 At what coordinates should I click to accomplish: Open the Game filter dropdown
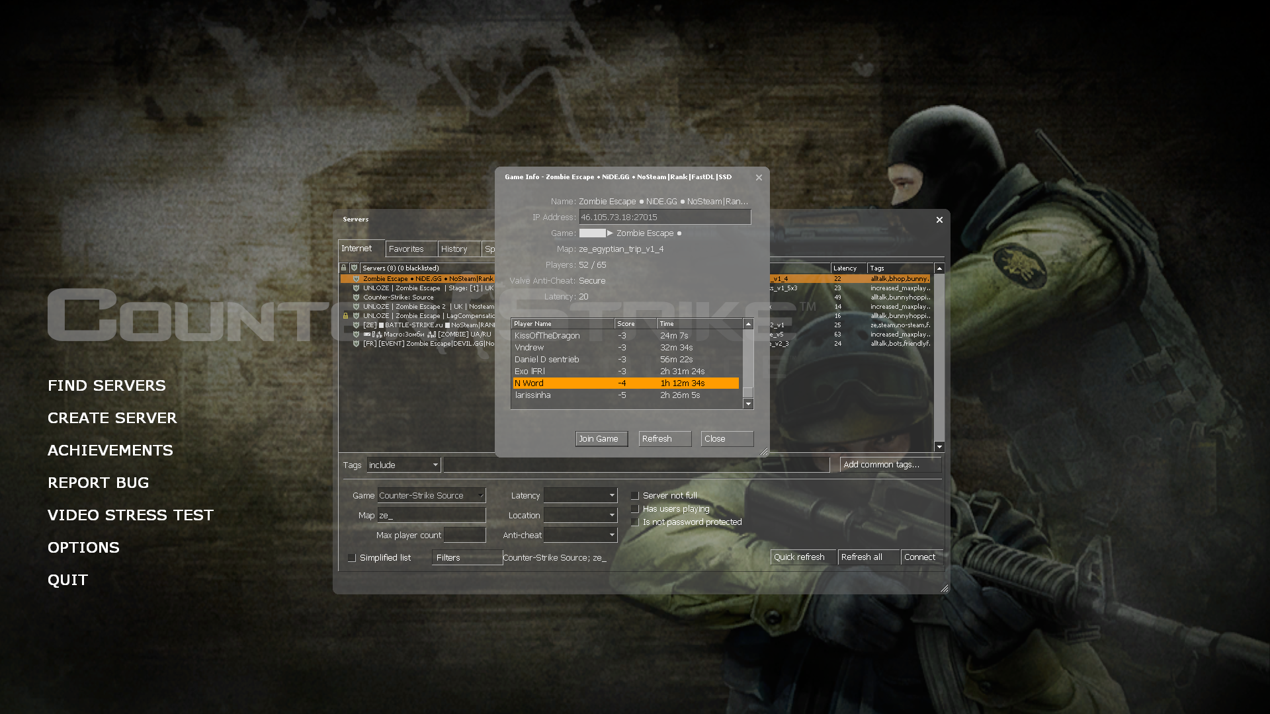pos(431,495)
